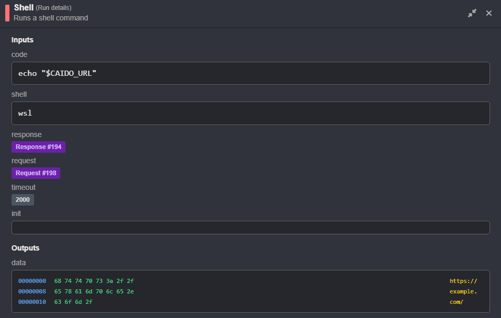
Task: Open the Request #198 reference
Action: point(36,173)
